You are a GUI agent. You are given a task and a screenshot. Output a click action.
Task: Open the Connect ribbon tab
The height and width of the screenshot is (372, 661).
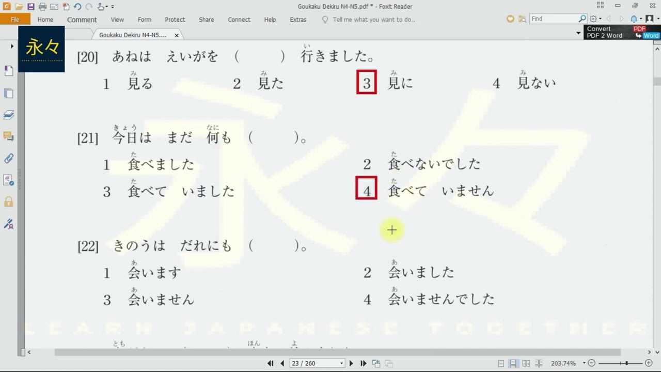239,20
